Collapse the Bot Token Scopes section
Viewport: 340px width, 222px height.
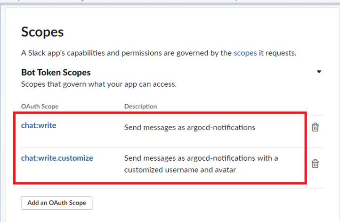coord(319,72)
